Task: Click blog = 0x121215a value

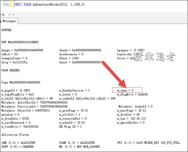Action: [x=14, y=62]
